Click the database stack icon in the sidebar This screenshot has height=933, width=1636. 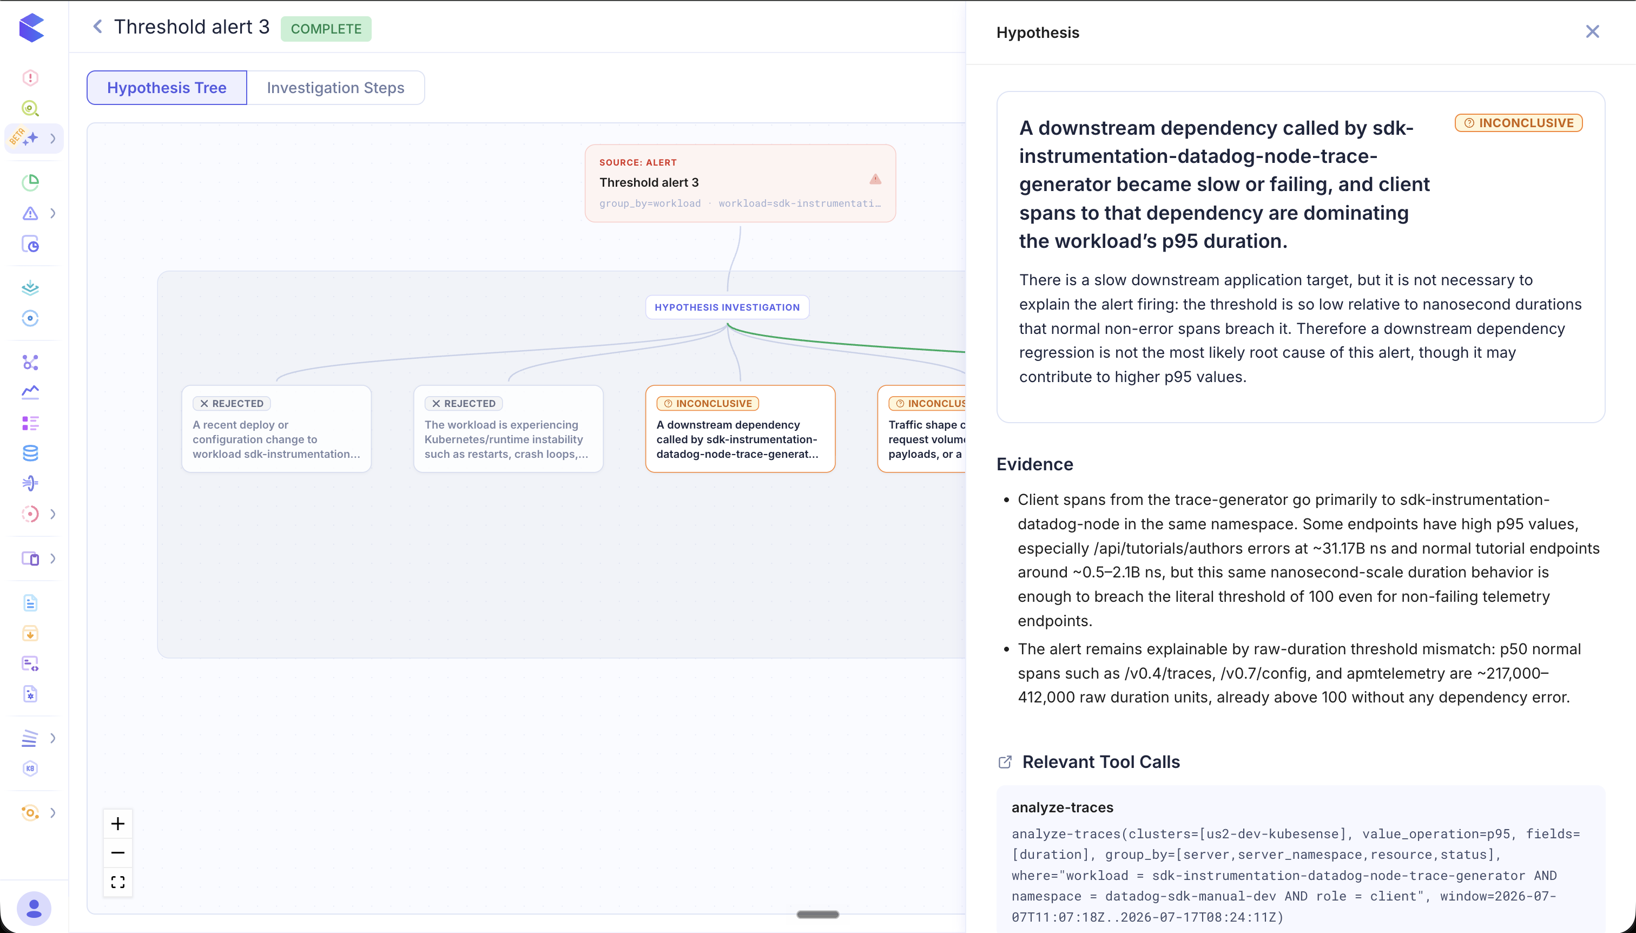pos(30,453)
